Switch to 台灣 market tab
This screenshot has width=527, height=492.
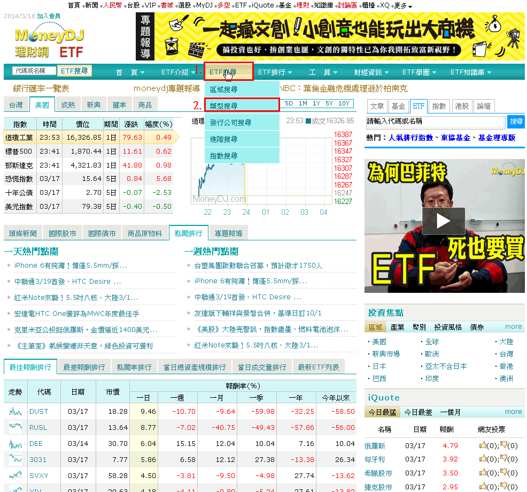click(x=16, y=105)
